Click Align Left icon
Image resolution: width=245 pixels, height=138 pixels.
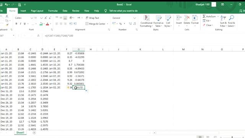click(x=57, y=24)
